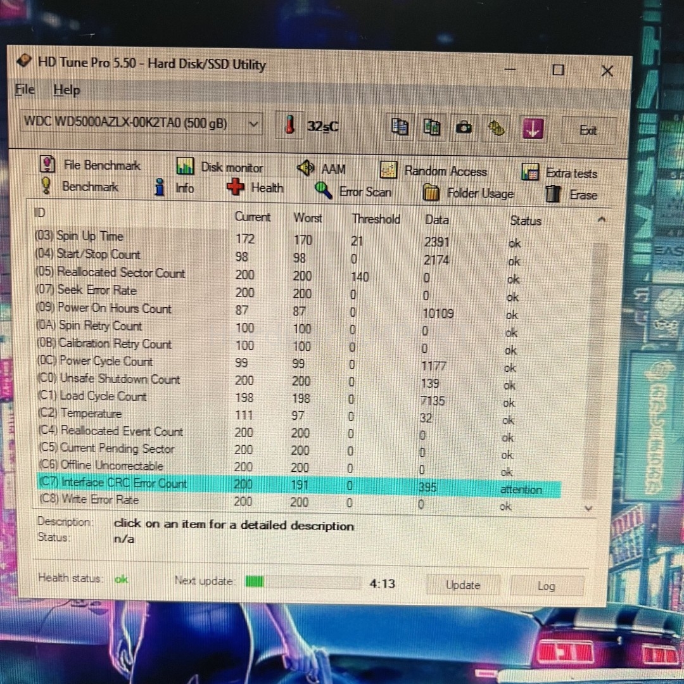Click the Log button
684x684 pixels.
(546, 586)
